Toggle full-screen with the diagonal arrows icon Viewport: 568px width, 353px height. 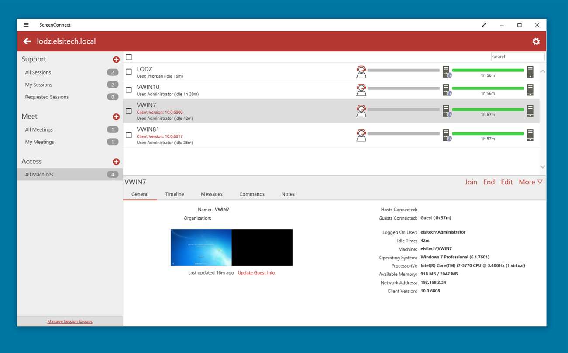[484, 25]
